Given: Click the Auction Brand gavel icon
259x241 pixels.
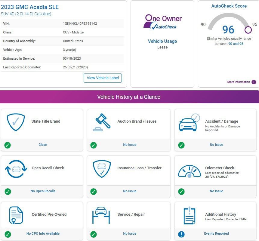Looking at the screenshot, I should pos(102,122).
